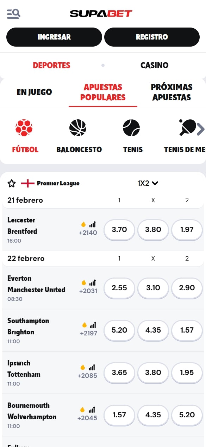Select the Tenis ball icon
The width and height of the screenshot is (206, 447).
click(131, 128)
